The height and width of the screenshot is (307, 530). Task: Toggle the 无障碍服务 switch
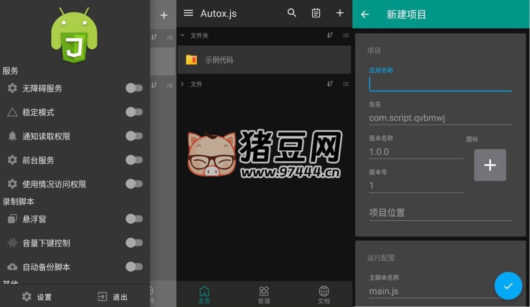pyautogui.click(x=134, y=88)
